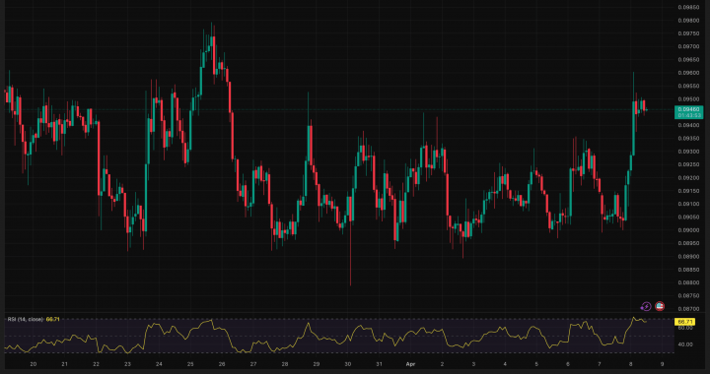Click date label 28 on time axis
The width and height of the screenshot is (710, 374).
285,364
